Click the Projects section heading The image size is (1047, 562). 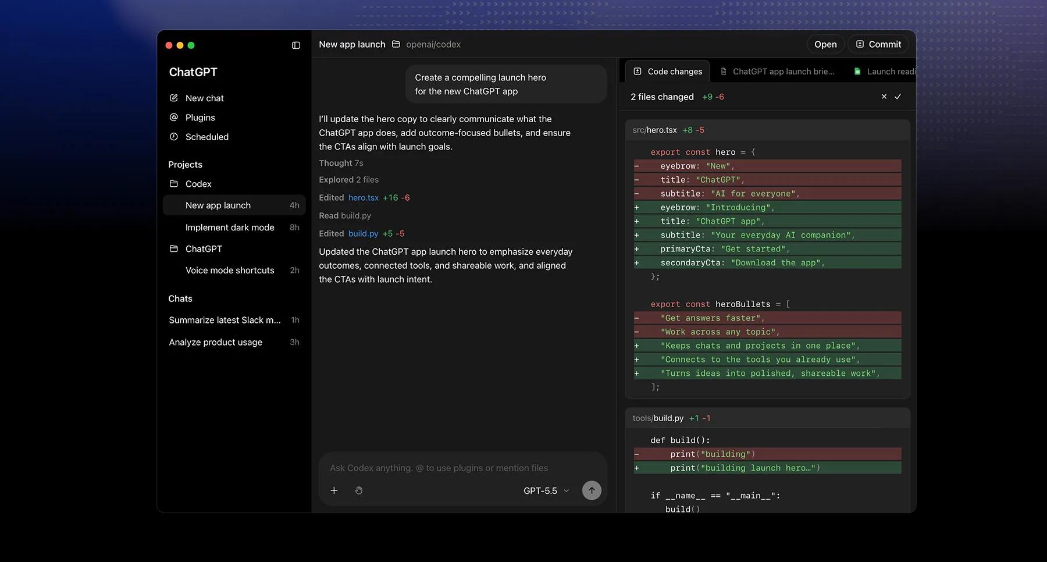186,165
